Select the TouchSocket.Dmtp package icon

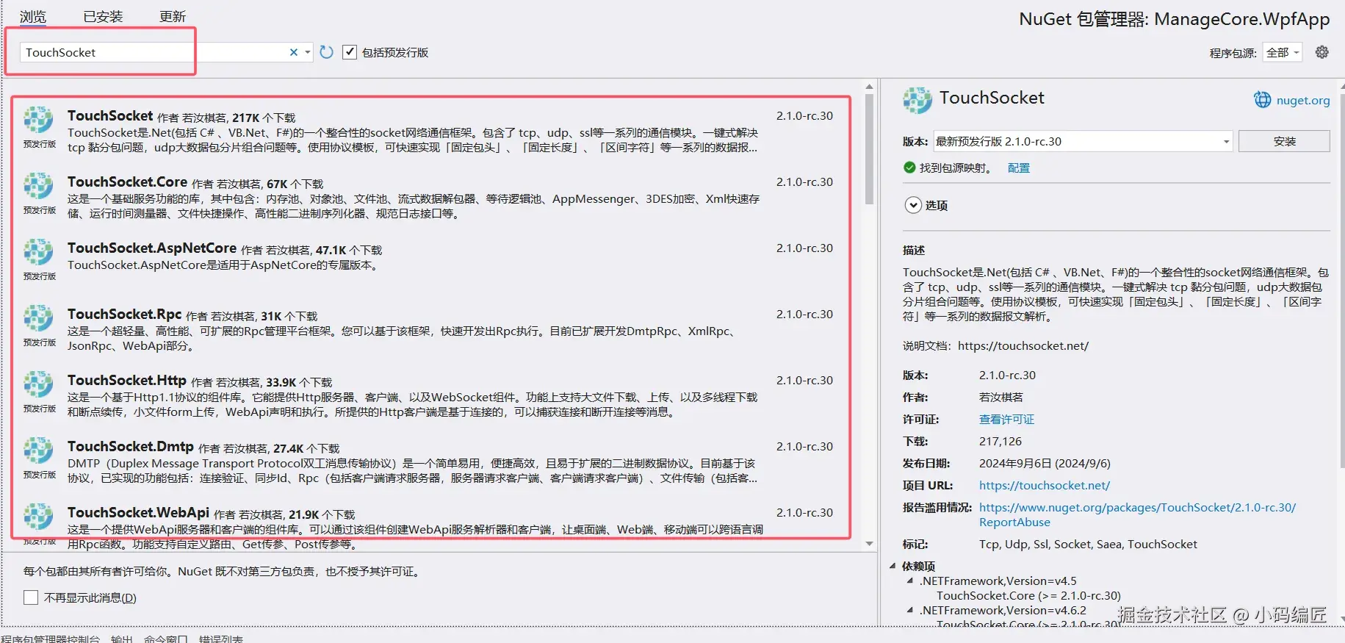[38, 450]
